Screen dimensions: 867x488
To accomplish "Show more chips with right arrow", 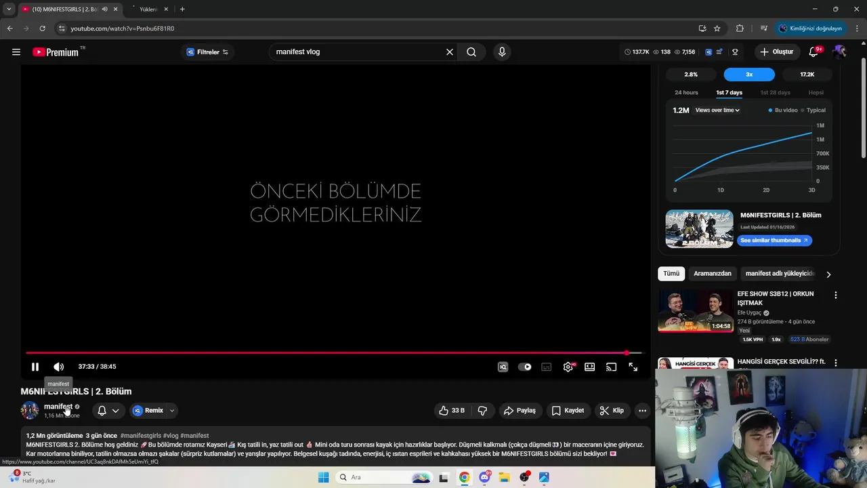I will pyautogui.click(x=828, y=274).
